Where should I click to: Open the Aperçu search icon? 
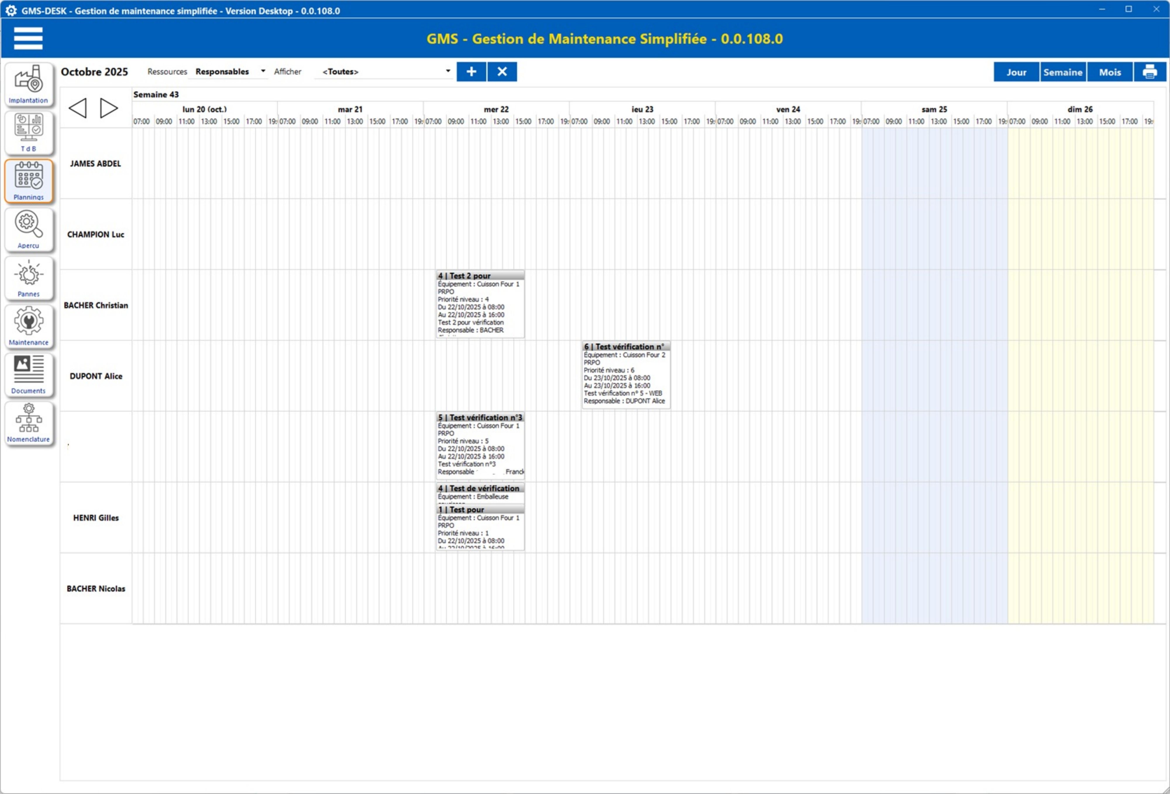pyautogui.click(x=29, y=230)
